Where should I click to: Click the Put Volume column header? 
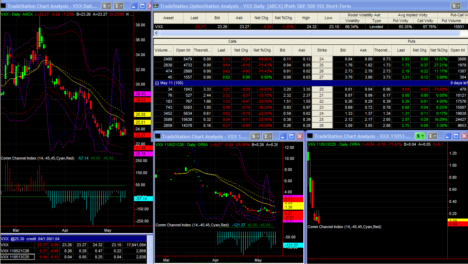tap(451, 21)
